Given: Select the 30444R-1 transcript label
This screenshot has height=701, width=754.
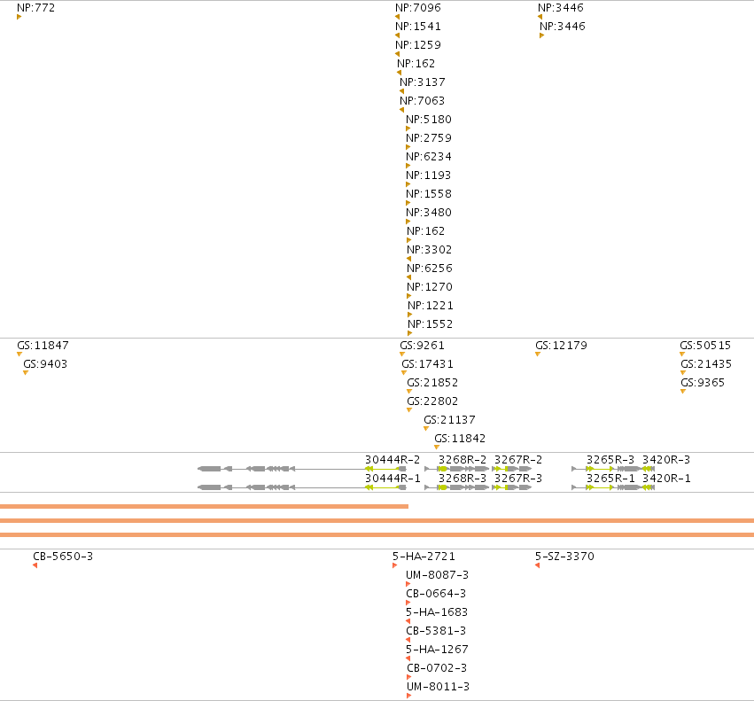Looking at the screenshot, I should [x=393, y=479].
